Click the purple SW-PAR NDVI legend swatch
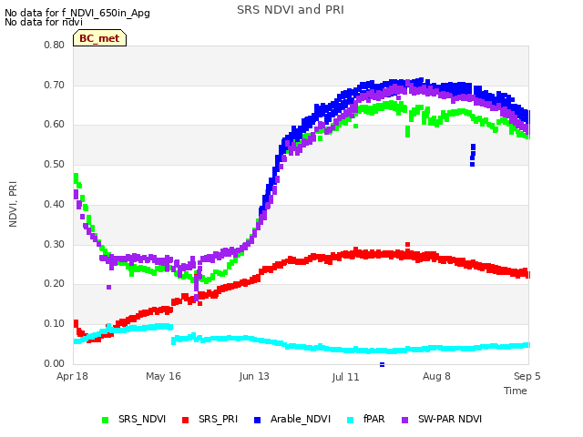The width and height of the screenshot is (583, 437). (404, 420)
